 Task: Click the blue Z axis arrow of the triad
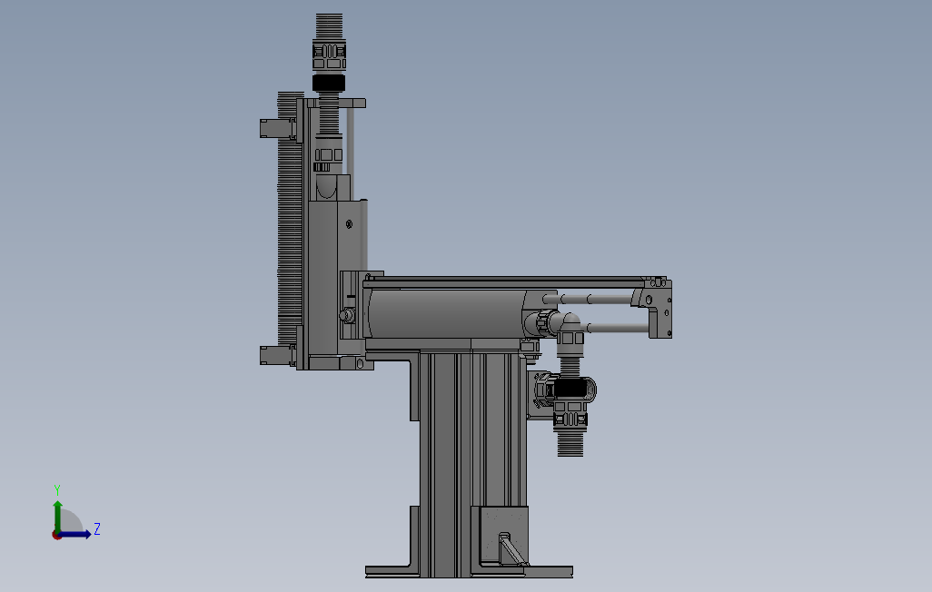pyautogui.click(x=74, y=535)
